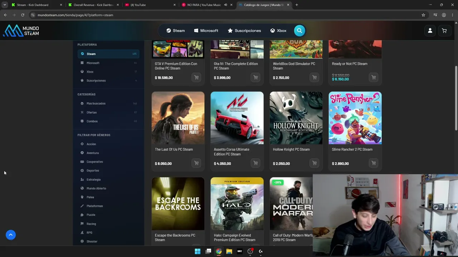
Task: Filter by Xbox platform in sidebar
Action: [x=108, y=72]
